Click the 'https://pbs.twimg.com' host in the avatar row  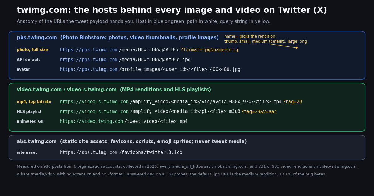point(89,69)
